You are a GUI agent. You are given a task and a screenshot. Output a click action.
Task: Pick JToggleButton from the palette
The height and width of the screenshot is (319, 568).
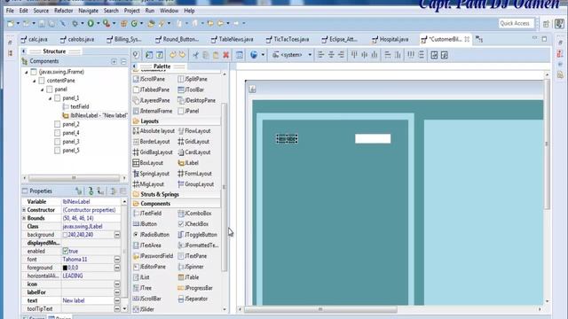[x=197, y=235]
